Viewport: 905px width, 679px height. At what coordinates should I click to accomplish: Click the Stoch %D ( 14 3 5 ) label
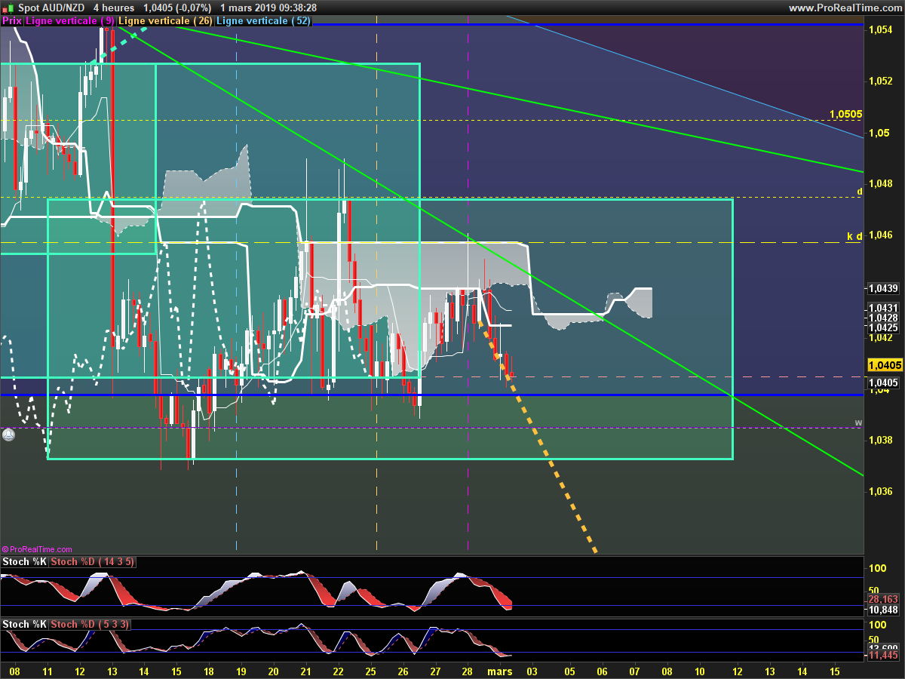coord(93,562)
